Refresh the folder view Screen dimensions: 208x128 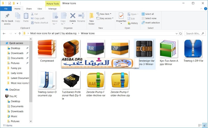pyautogui.click(x=181, y=34)
